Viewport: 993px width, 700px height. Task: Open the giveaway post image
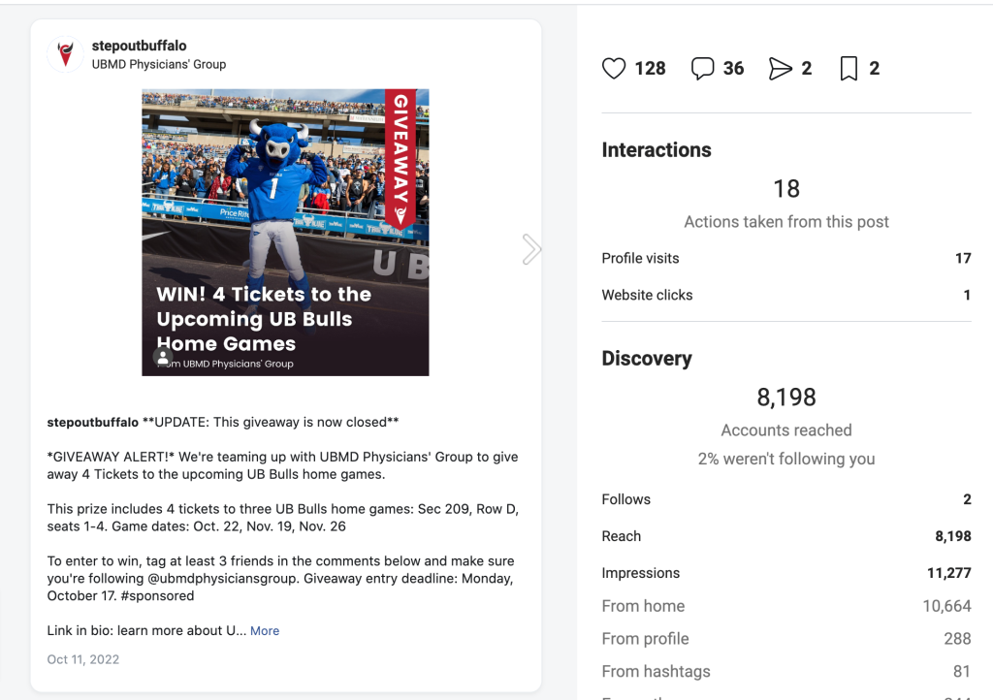click(286, 233)
